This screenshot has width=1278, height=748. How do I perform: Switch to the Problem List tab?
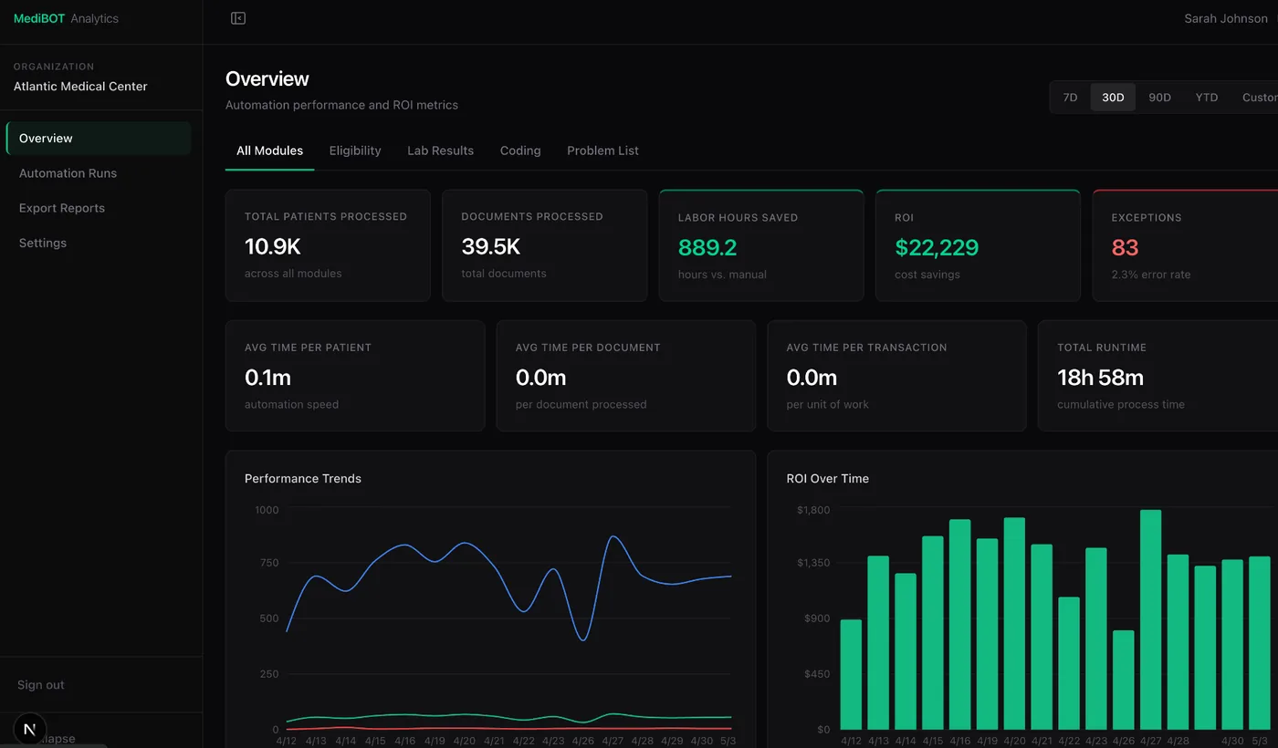coord(602,151)
